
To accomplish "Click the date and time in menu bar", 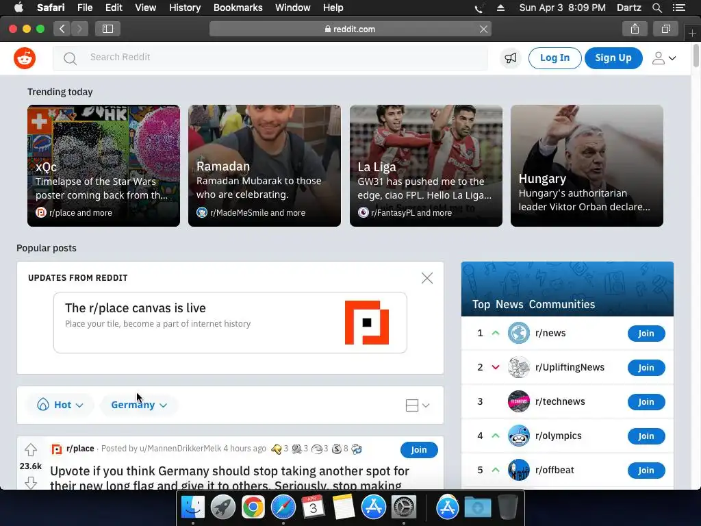I will pos(563,8).
